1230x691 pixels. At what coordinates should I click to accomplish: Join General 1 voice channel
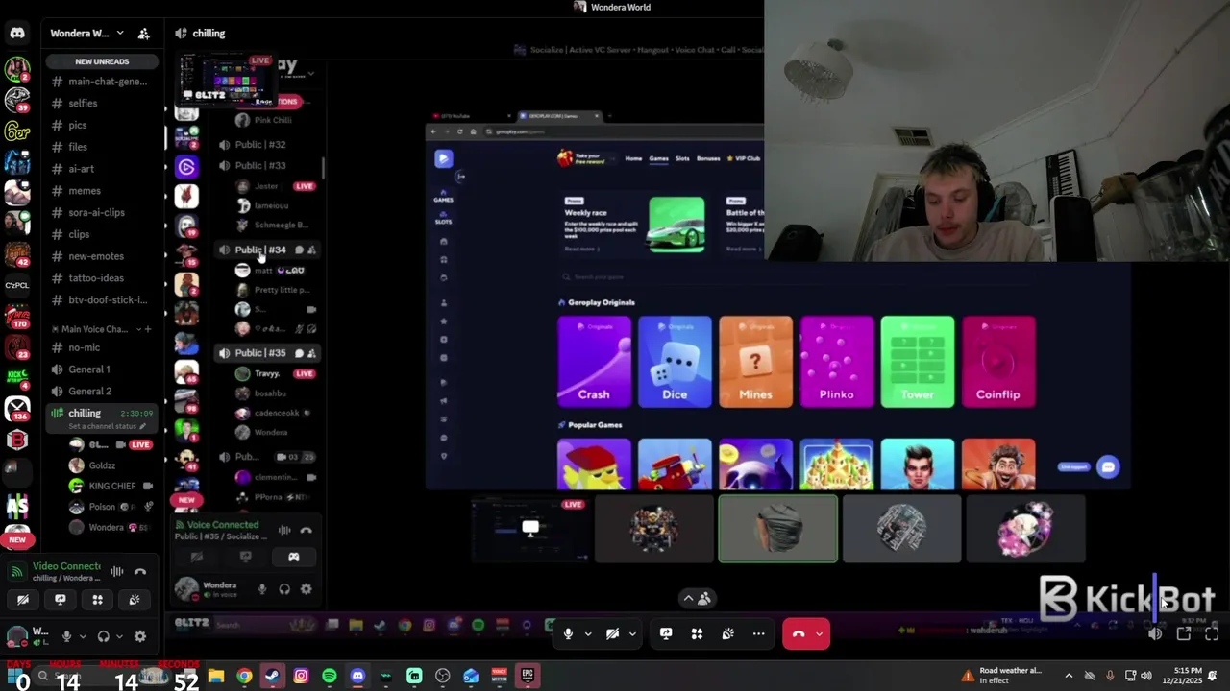pos(102,369)
